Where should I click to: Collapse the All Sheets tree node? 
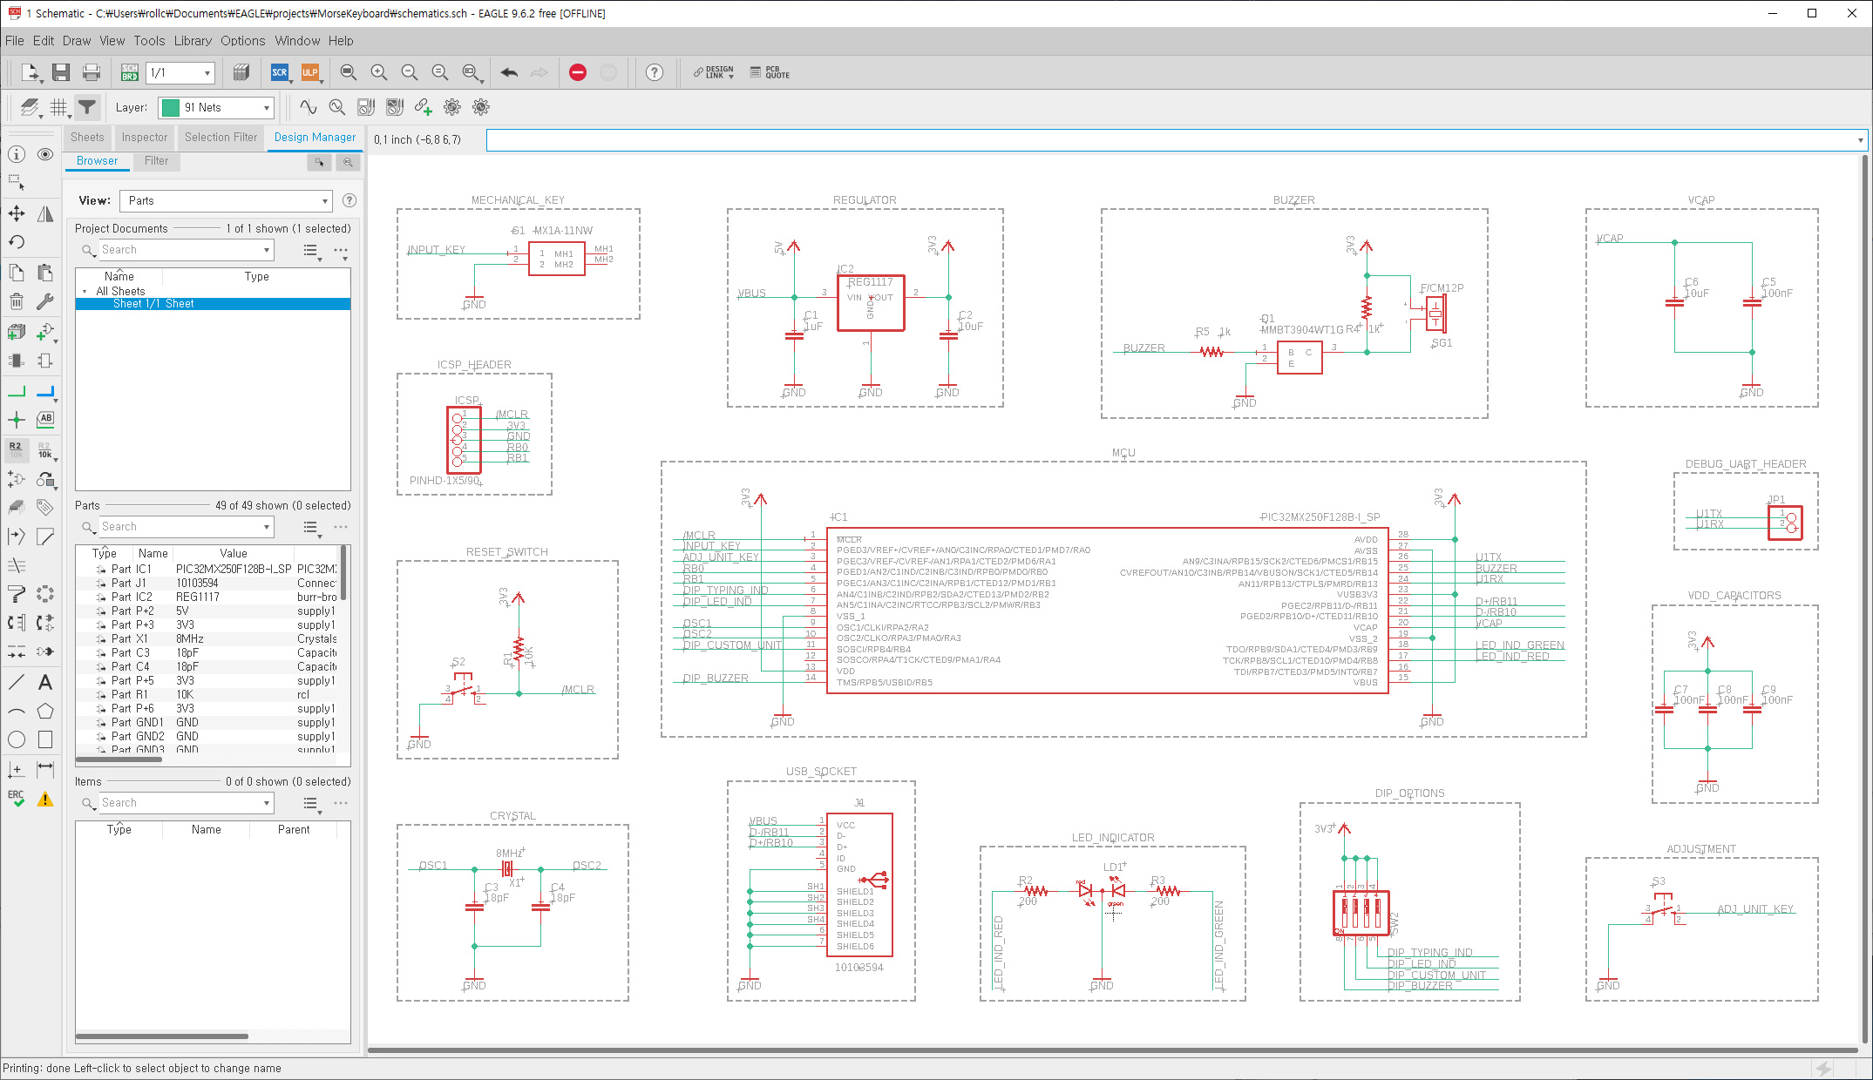tap(85, 291)
